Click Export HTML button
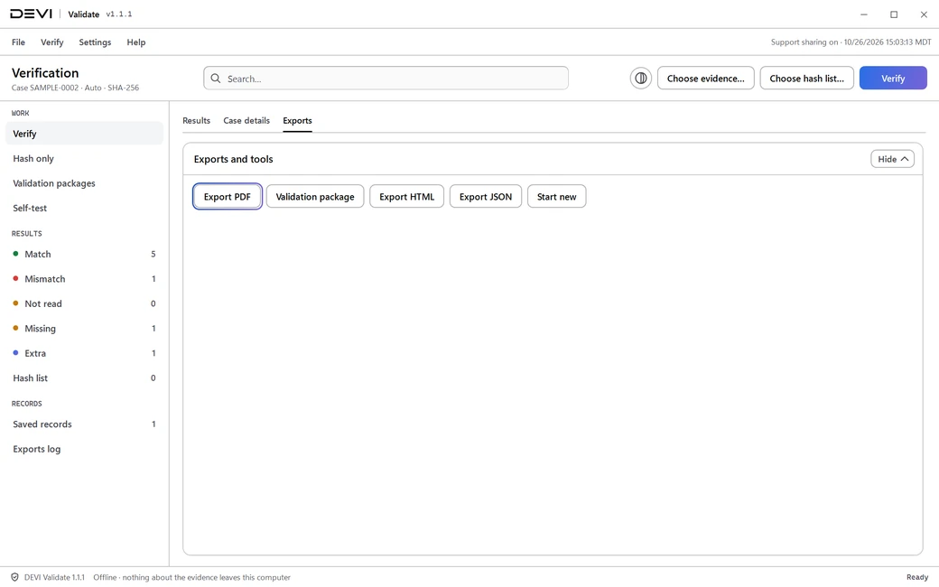The image size is (939, 587). 406,197
